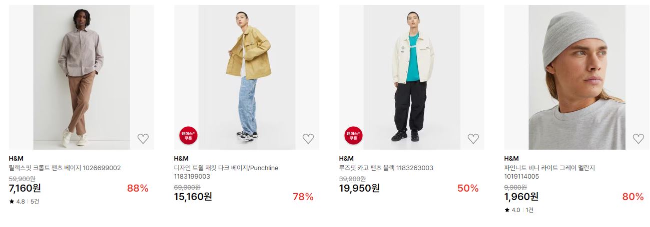Image resolution: width=650 pixels, height=227 pixels.
Task: Click heart icon on twill jacket product
Action: (308, 139)
